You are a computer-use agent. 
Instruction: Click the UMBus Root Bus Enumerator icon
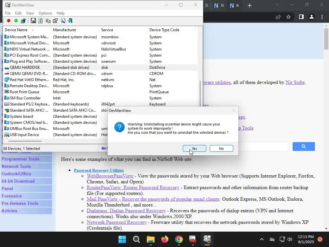pos(7,129)
